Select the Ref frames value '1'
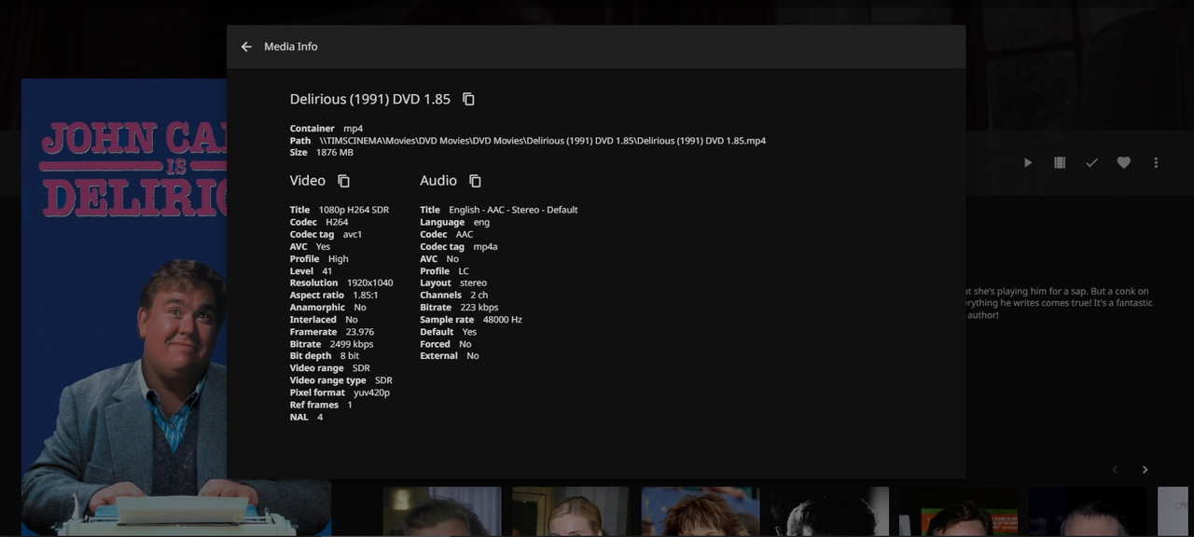Viewport: 1194px width, 537px height. pos(350,405)
